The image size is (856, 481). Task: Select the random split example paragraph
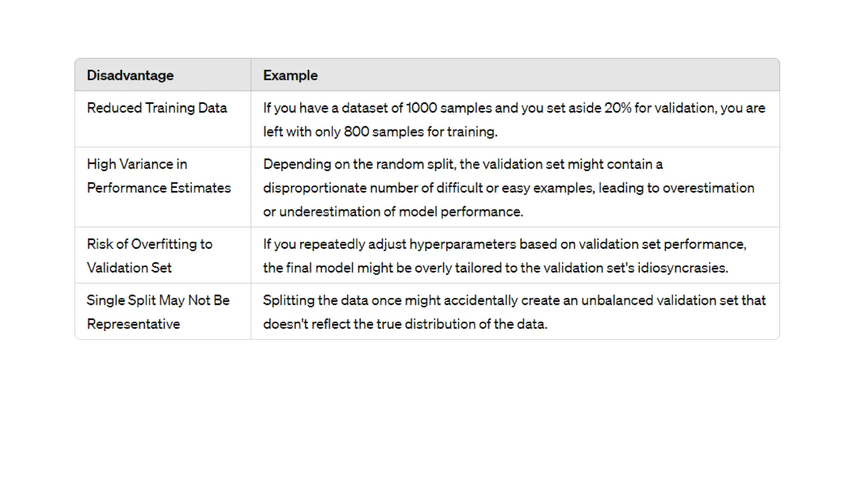(x=463, y=164)
